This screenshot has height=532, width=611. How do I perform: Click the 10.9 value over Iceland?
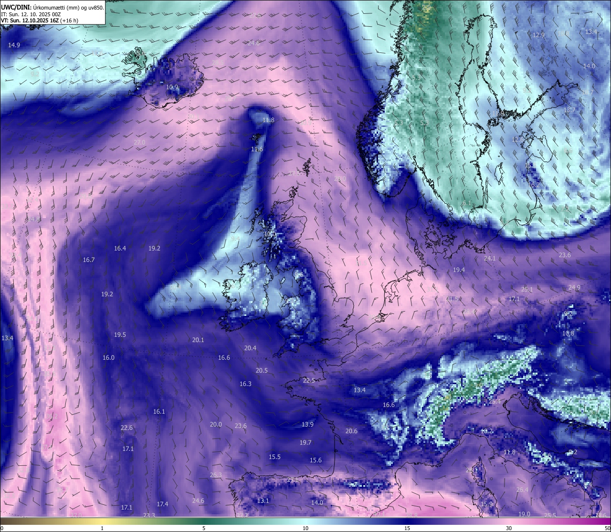tap(172, 87)
